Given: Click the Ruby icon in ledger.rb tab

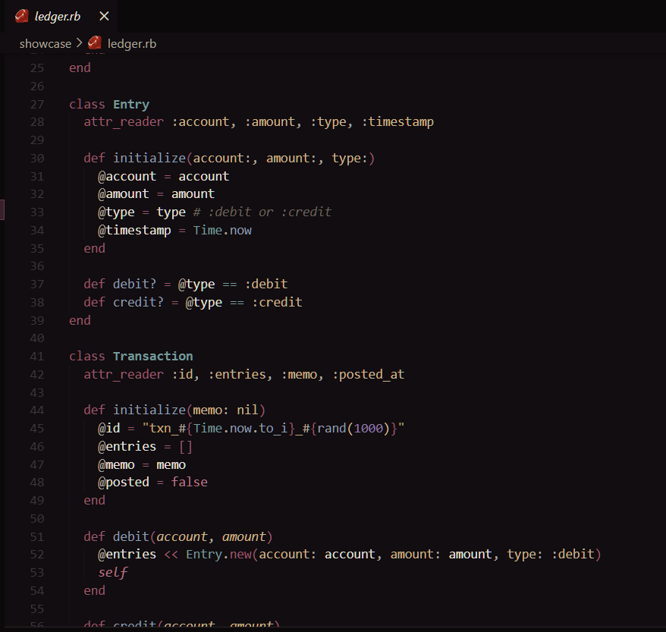Looking at the screenshot, I should [x=22, y=16].
